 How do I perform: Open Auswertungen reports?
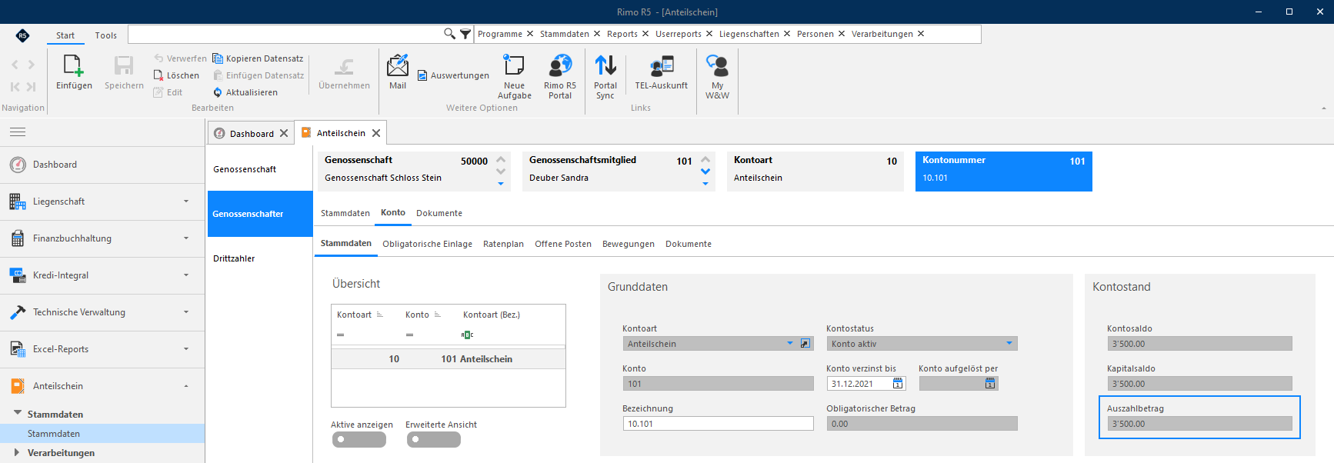(453, 75)
